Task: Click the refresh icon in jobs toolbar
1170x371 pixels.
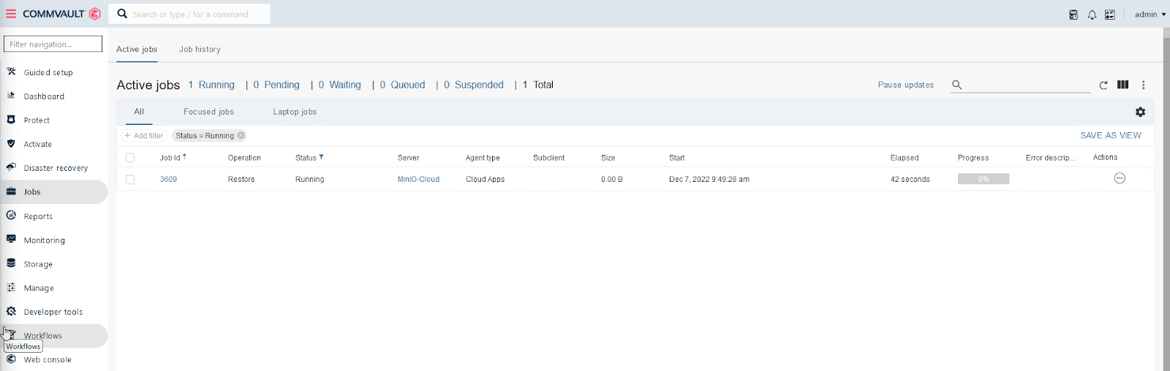Action: coord(1103,85)
